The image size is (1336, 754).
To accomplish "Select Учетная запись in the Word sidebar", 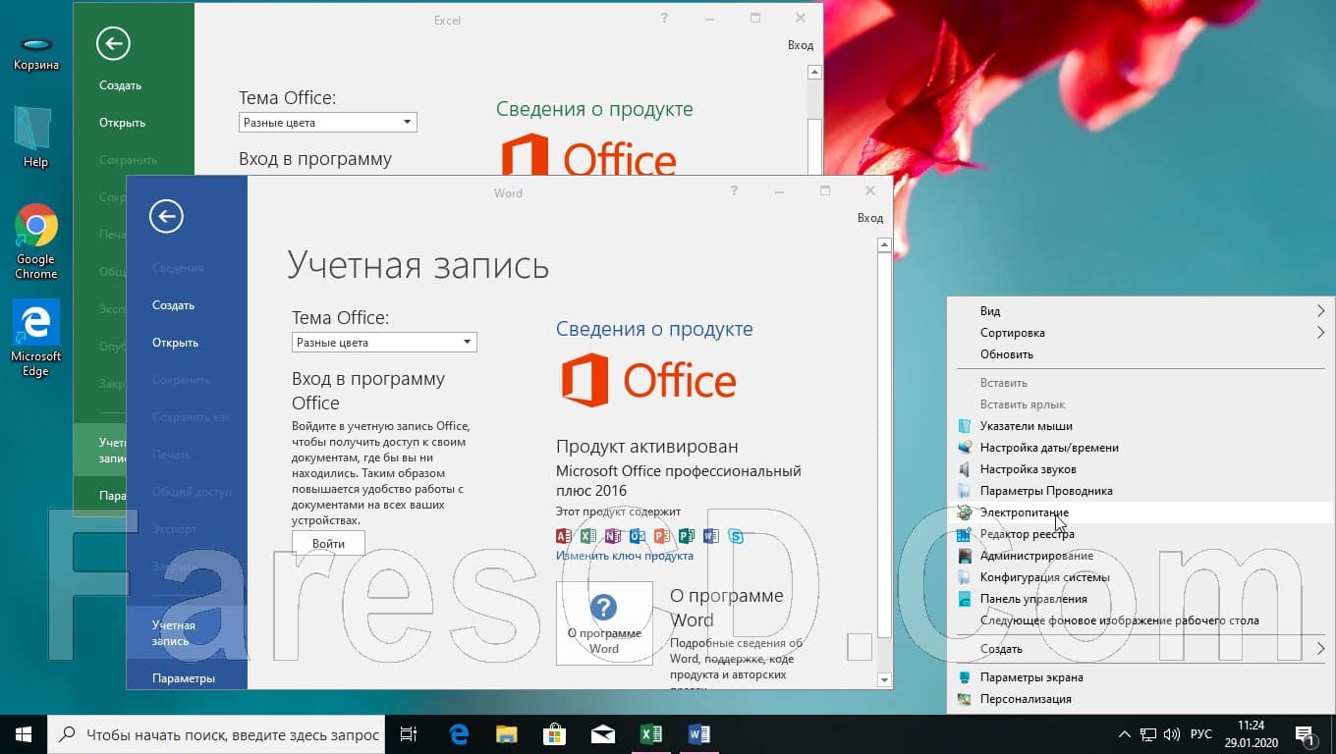I will point(187,633).
